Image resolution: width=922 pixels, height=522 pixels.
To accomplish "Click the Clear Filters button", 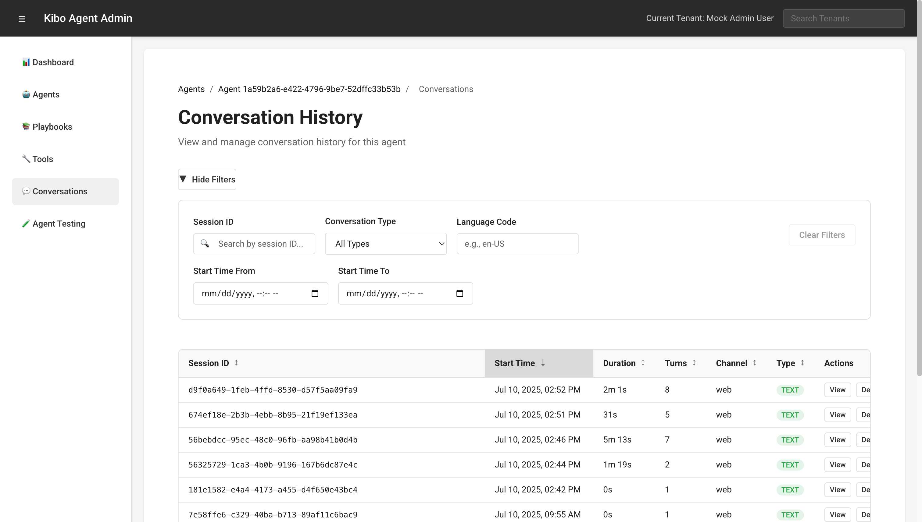I will (821, 235).
